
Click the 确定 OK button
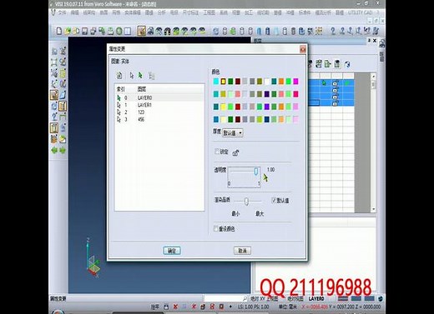(x=172, y=251)
